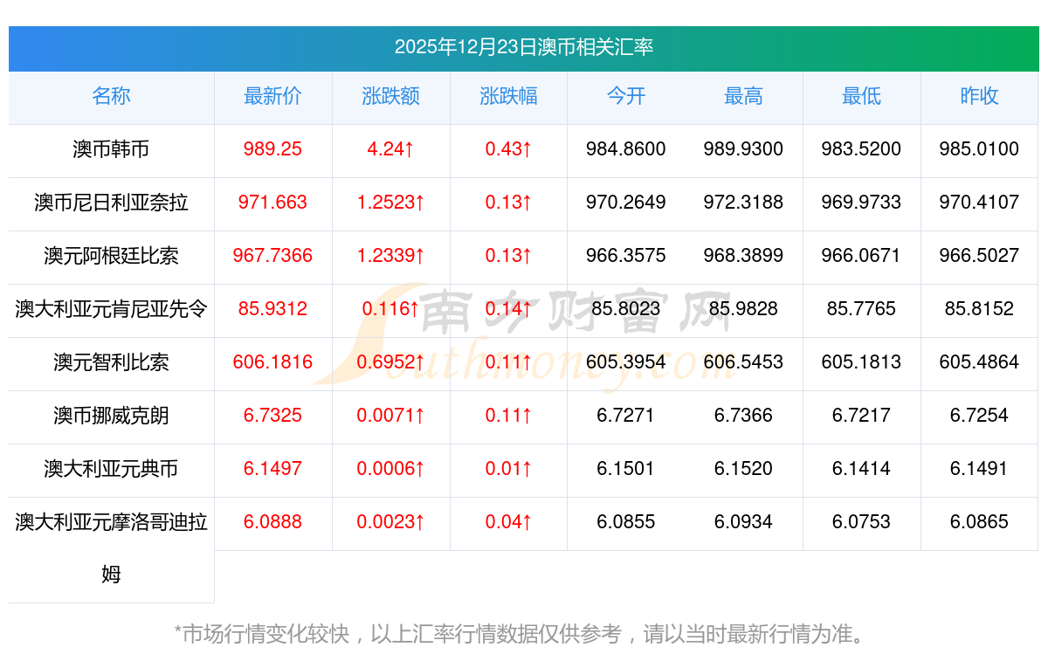
Task: Click opening value 605.3954
Action: [626, 362]
